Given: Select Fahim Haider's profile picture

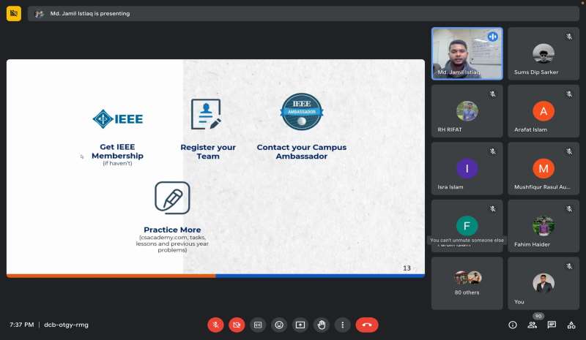Looking at the screenshot, I should coord(544,226).
